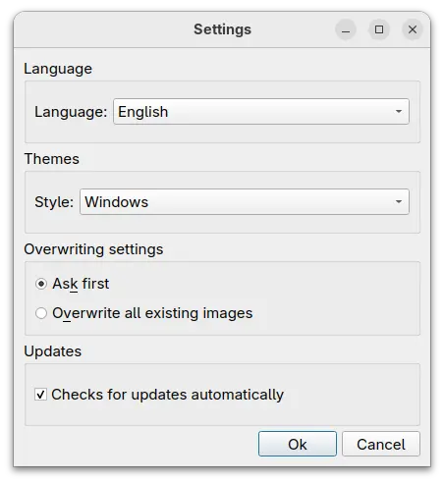This screenshot has width=444, height=483.
Task: Click the Settings title bar text
Action: tap(222, 29)
